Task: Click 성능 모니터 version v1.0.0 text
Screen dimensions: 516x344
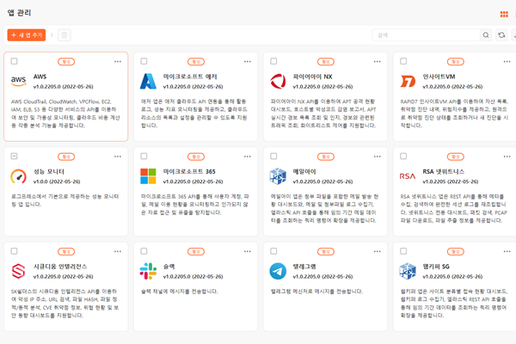Action: point(57,181)
